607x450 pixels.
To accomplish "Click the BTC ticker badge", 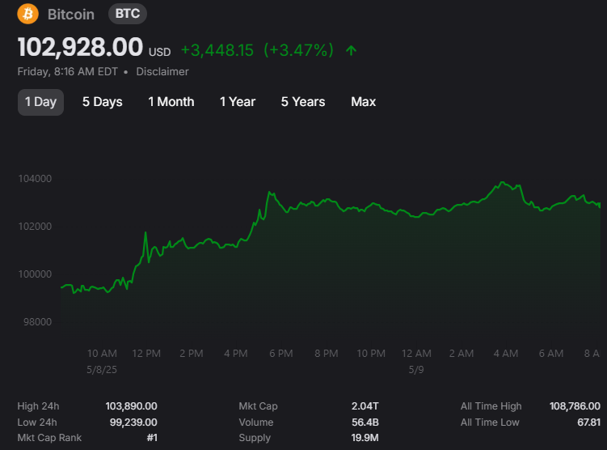I will point(128,14).
